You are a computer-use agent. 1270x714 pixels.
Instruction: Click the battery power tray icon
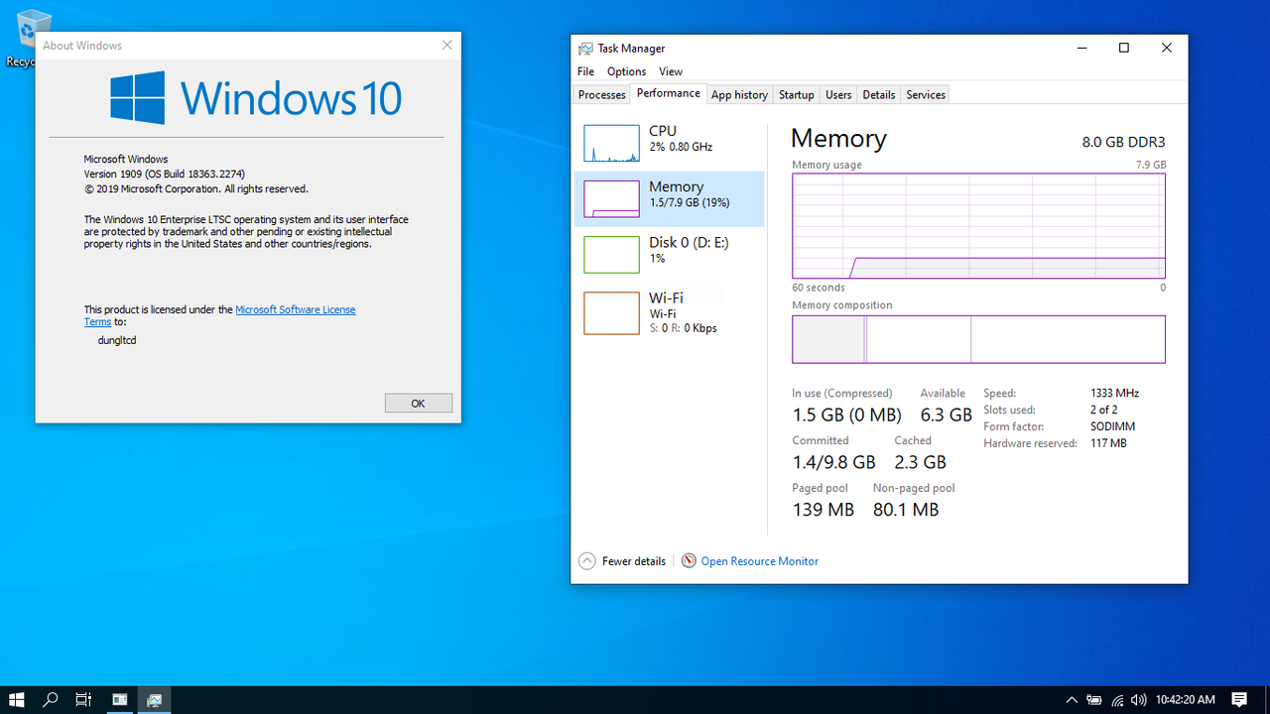click(1094, 700)
